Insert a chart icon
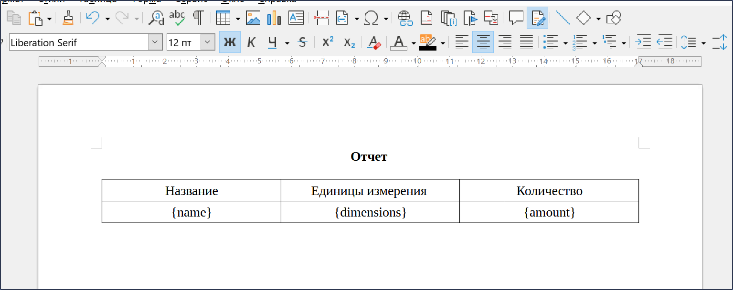The height and width of the screenshot is (290, 733). click(274, 18)
